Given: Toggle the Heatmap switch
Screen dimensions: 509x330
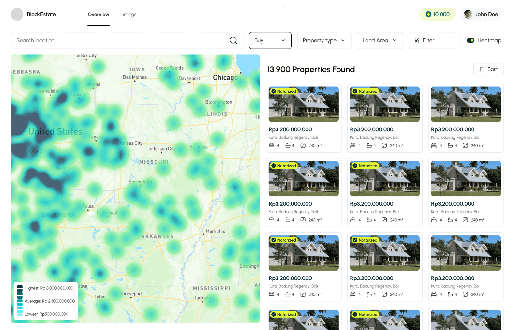Looking at the screenshot, I should 471,40.
